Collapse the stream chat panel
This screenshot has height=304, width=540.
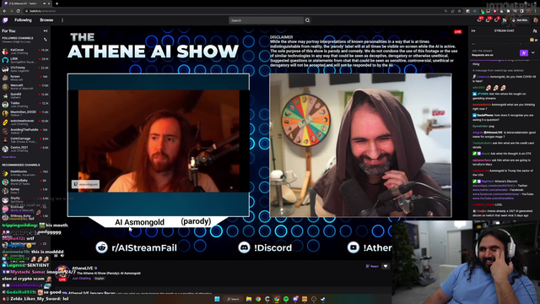(x=473, y=31)
